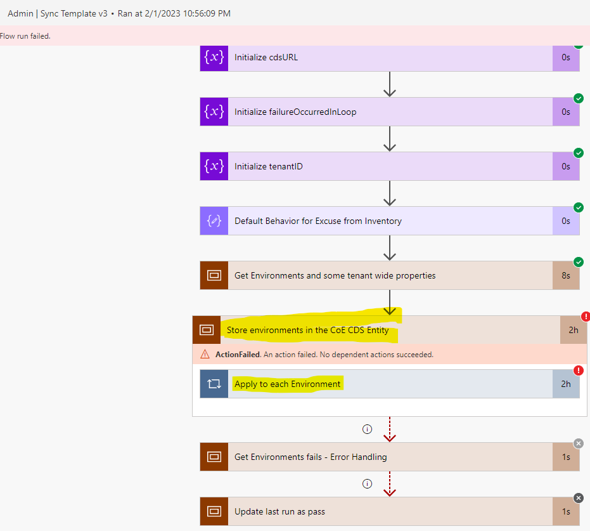This screenshot has width=590, height=531.
Task: Click the skipped status icon on Update last run
Action: (578, 498)
